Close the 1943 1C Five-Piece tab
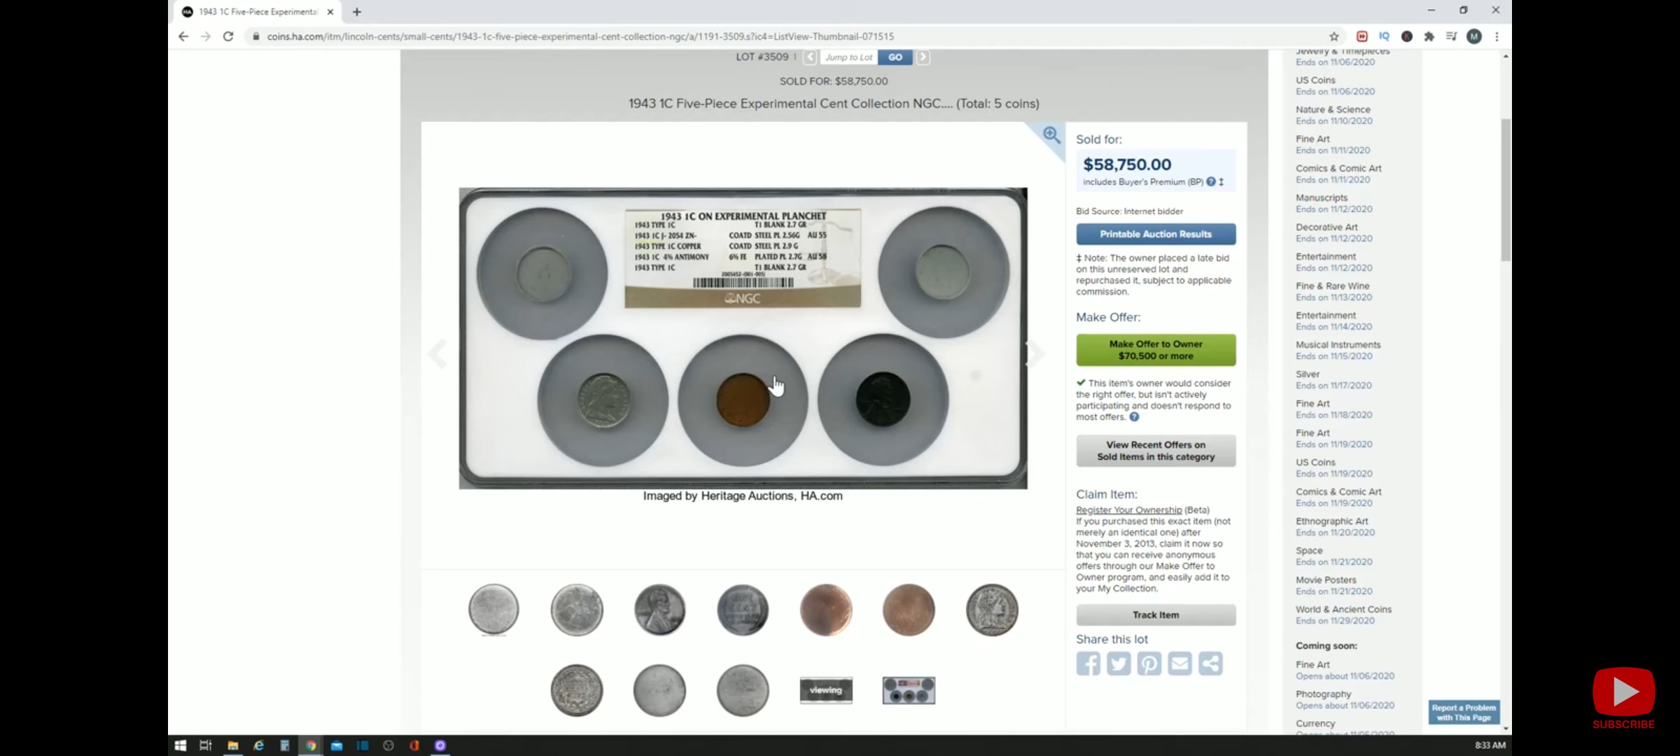 tap(330, 12)
